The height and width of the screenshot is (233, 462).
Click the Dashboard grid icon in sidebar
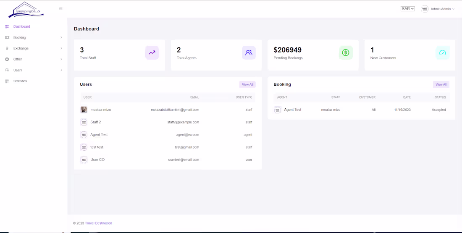[7, 26]
